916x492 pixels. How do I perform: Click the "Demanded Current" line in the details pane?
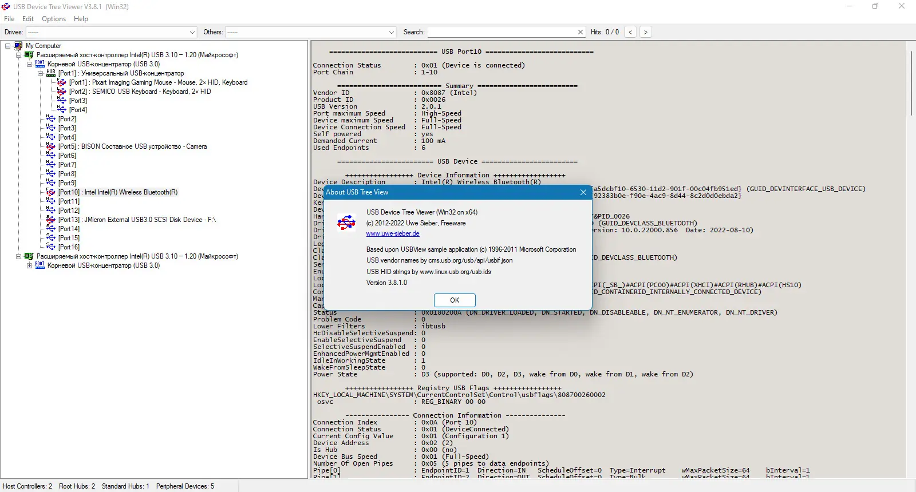[380, 141]
